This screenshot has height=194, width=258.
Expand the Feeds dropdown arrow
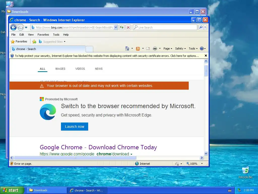point(143,48)
